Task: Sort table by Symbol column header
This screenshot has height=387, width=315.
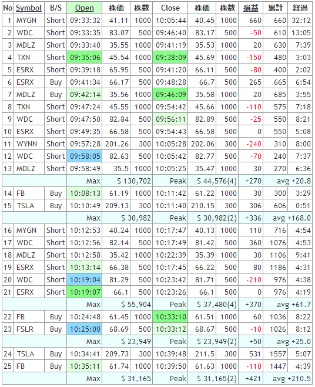Action: 29,8
